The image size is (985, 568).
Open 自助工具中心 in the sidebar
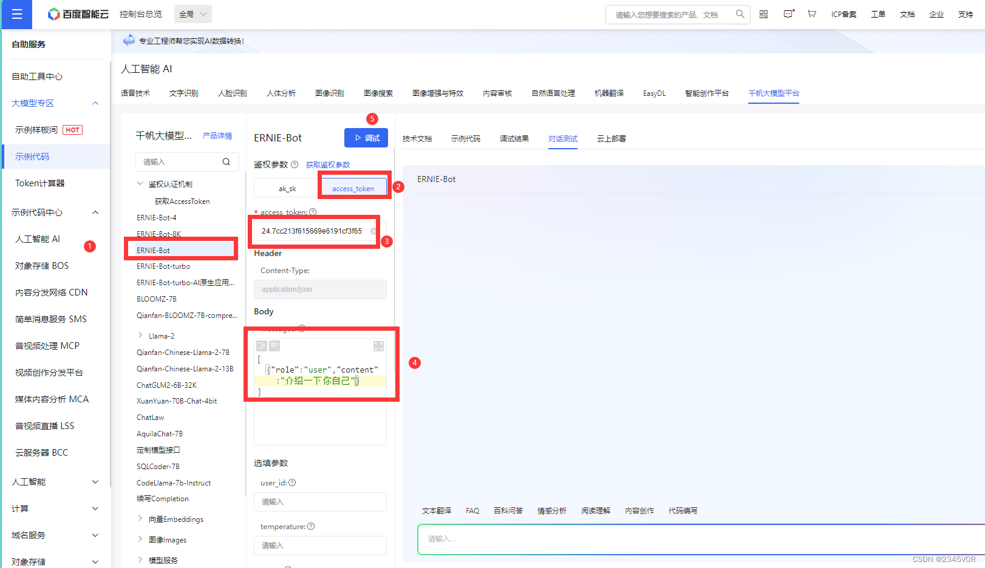click(37, 76)
